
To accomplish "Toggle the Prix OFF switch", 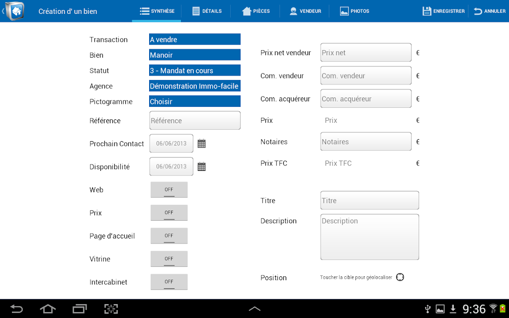I will pyautogui.click(x=169, y=213).
